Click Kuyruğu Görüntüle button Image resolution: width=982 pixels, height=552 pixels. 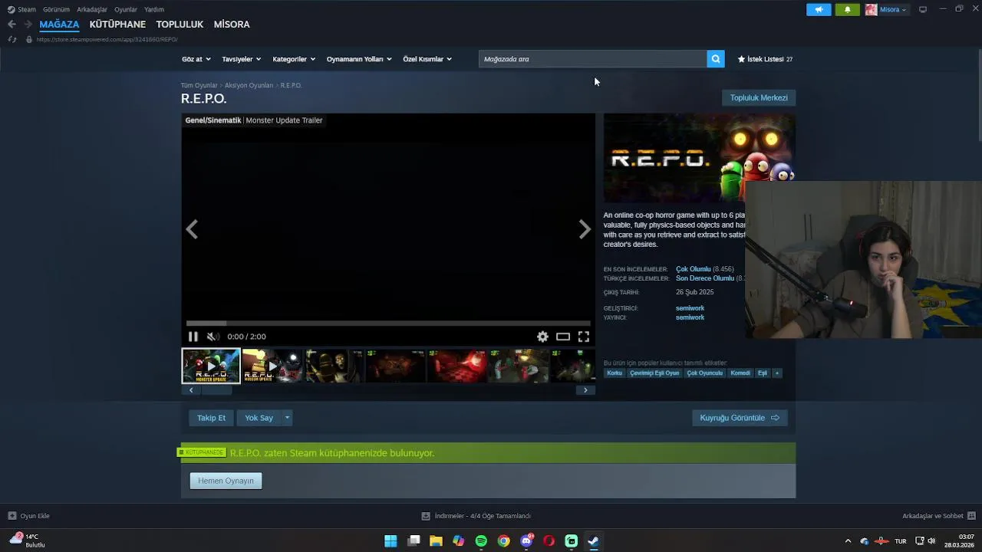(740, 418)
